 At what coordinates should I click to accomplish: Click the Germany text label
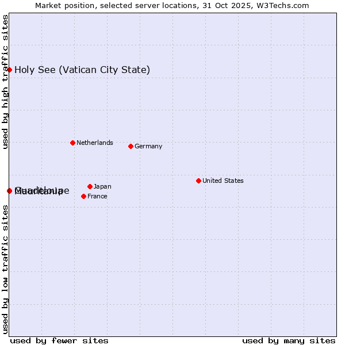click(x=148, y=146)
